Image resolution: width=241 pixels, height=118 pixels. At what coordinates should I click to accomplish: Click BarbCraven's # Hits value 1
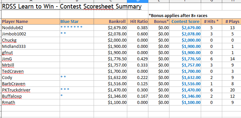(x=211, y=84)
